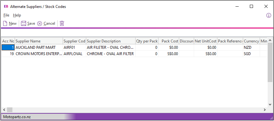Screen dimensions: 274x121
Task: Click the Cancel circle-x icon
Action: [40, 23]
